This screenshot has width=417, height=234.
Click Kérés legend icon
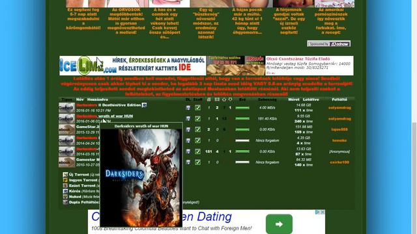click(x=65, y=191)
